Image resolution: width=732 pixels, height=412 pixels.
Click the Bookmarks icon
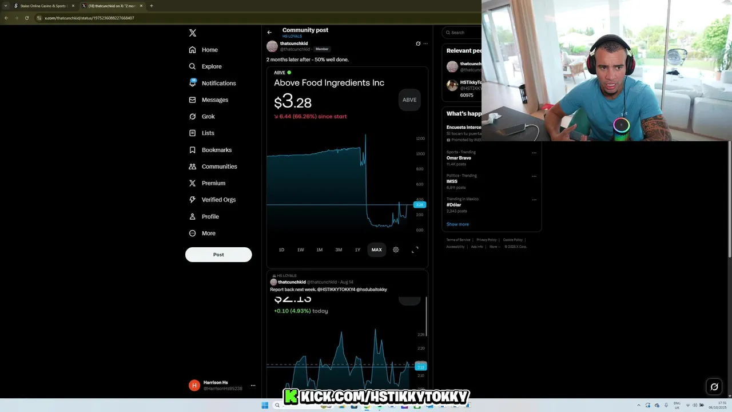point(193,150)
